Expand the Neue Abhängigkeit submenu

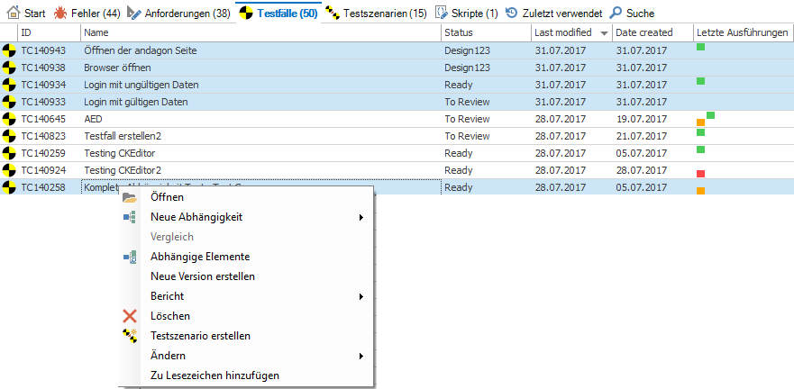[x=360, y=217]
